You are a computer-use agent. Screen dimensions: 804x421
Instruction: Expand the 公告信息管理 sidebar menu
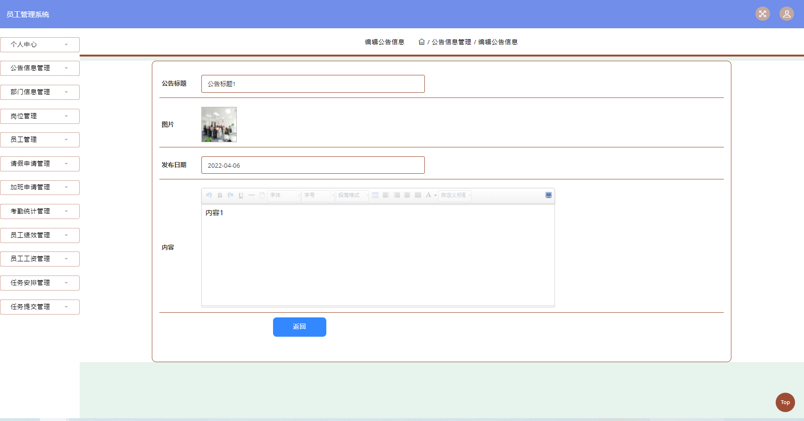tap(40, 68)
